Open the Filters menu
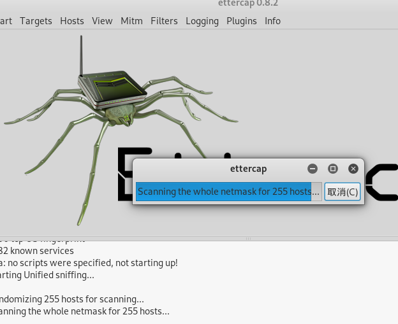 pos(164,21)
